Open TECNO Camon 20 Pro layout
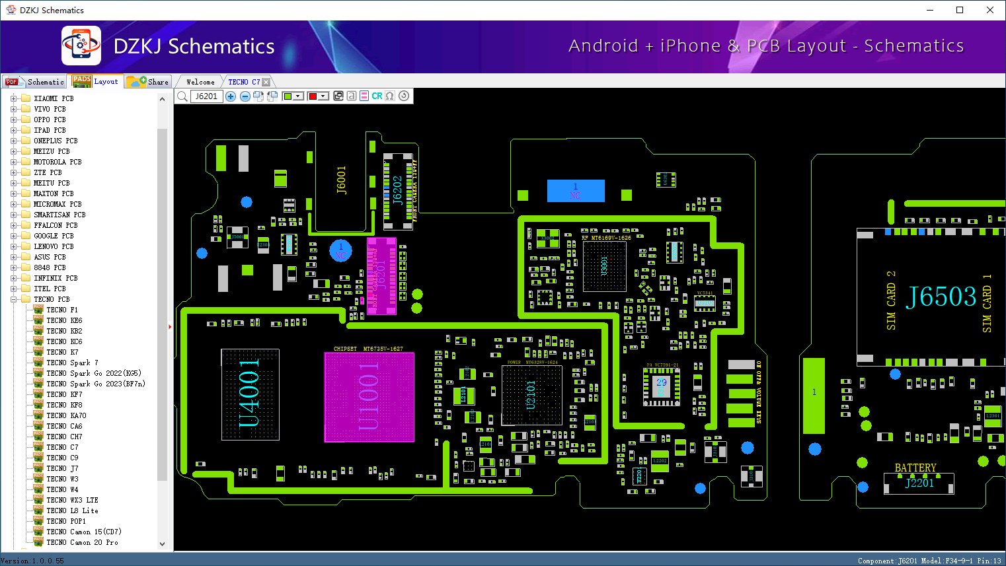Viewport: 1006px width, 566px height. 82,542
